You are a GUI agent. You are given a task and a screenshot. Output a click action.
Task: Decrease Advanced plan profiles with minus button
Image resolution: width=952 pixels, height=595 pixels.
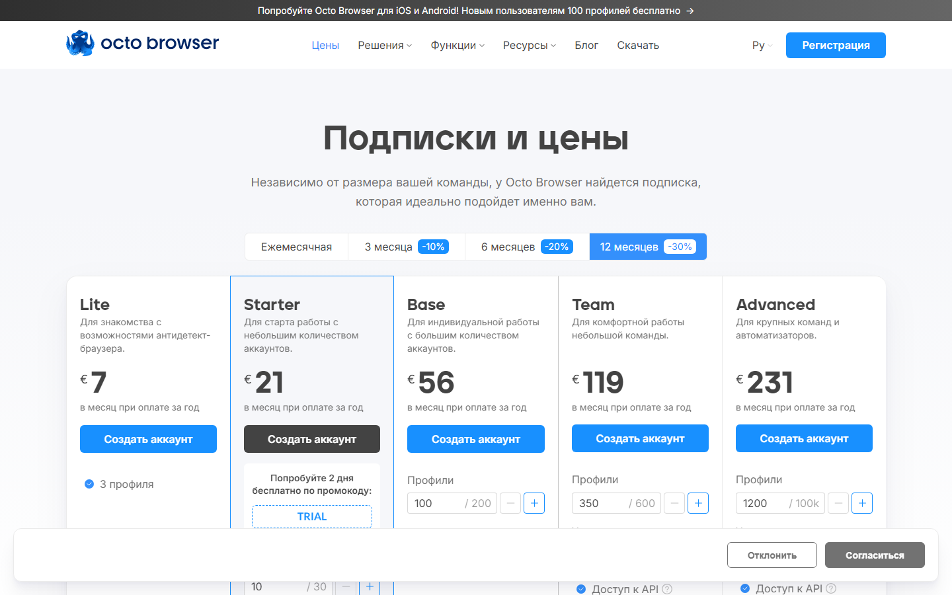pos(838,503)
